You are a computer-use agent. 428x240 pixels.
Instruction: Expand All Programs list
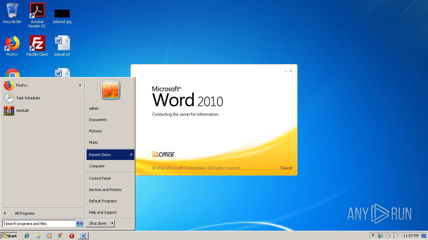tap(42, 213)
